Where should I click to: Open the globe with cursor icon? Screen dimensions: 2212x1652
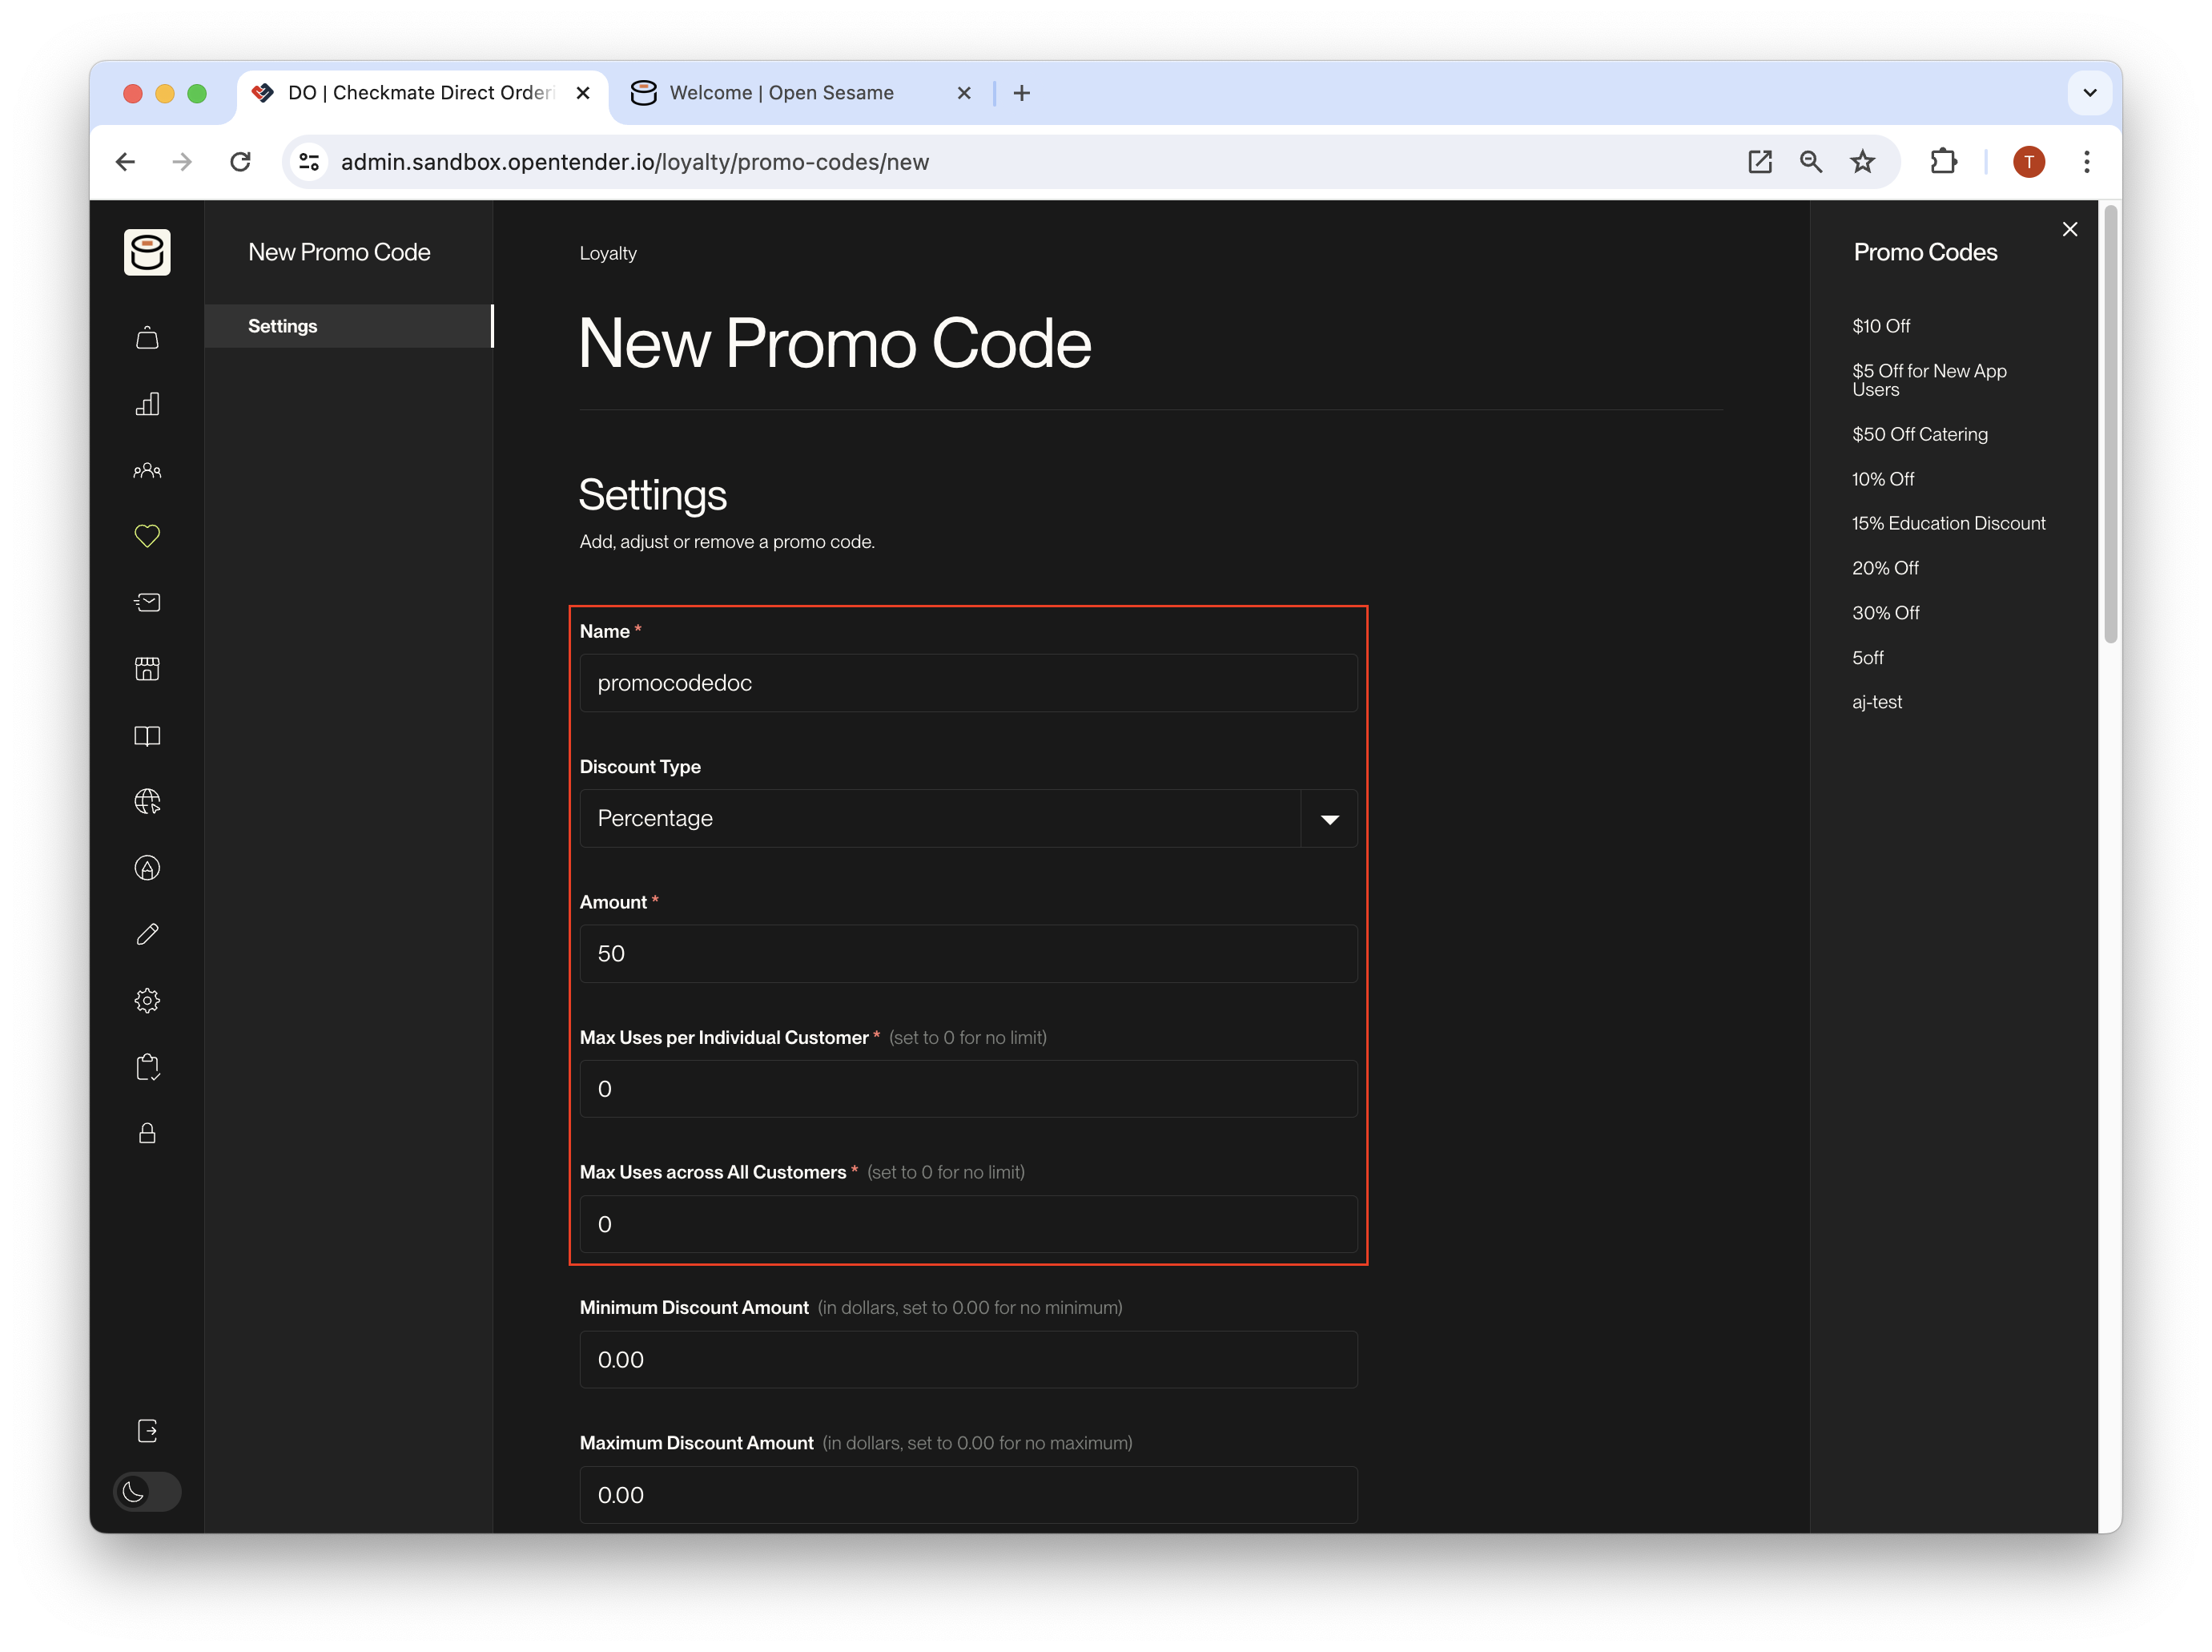147,802
